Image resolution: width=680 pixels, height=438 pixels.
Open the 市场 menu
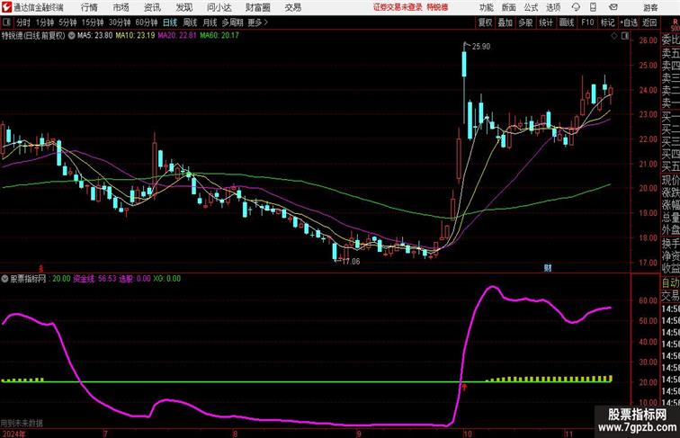point(121,7)
